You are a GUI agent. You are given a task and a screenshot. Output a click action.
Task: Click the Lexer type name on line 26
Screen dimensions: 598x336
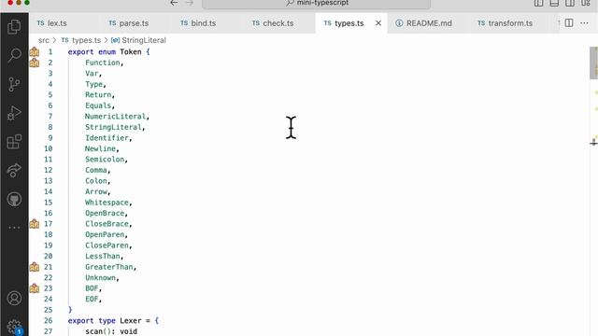point(131,320)
